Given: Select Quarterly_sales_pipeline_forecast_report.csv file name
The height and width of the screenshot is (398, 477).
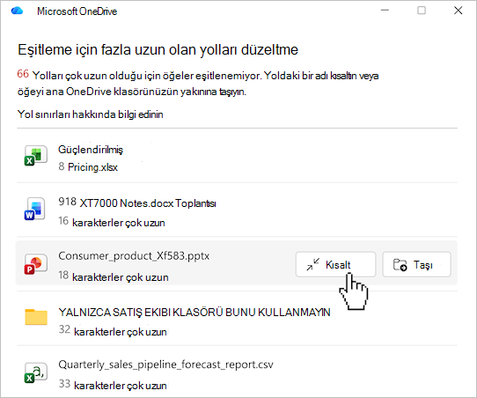Looking at the screenshot, I should (165, 365).
